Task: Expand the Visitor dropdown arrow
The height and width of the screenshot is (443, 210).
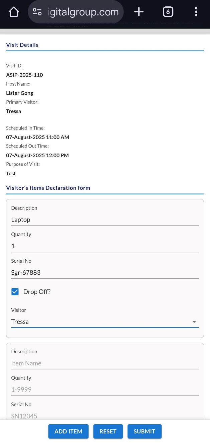Action: [194, 322]
